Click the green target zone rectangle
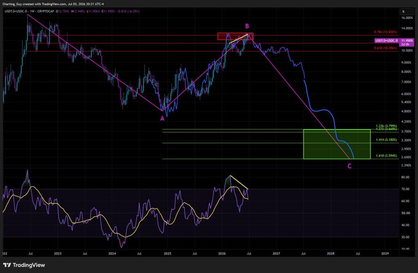This screenshot has height=273, width=418. pos(337,144)
